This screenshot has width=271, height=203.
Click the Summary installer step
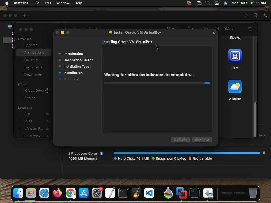coord(71,79)
